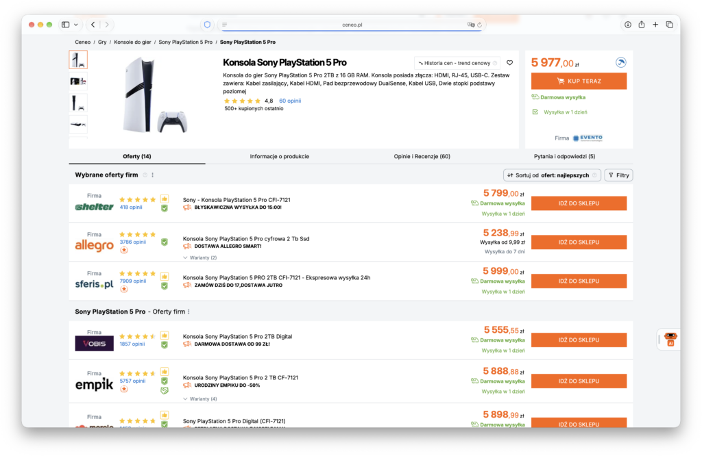Click the blue circular badge beside 5 977 price
The image size is (702, 456).
(620, 62)
